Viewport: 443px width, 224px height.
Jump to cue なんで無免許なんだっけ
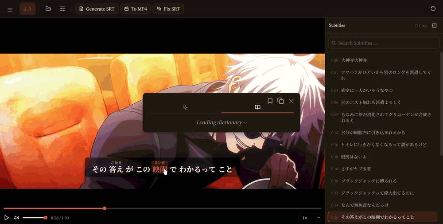point(383,205)
